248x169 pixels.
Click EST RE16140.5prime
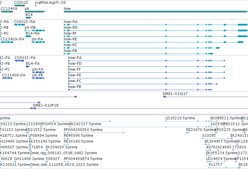[x=66, y=144]
